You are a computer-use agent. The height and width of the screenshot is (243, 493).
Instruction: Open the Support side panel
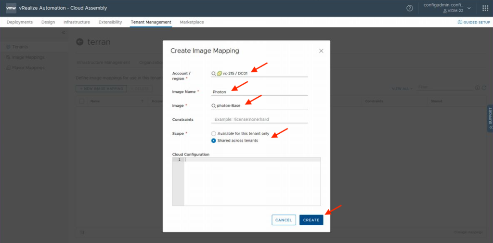(x=490, y=118)
